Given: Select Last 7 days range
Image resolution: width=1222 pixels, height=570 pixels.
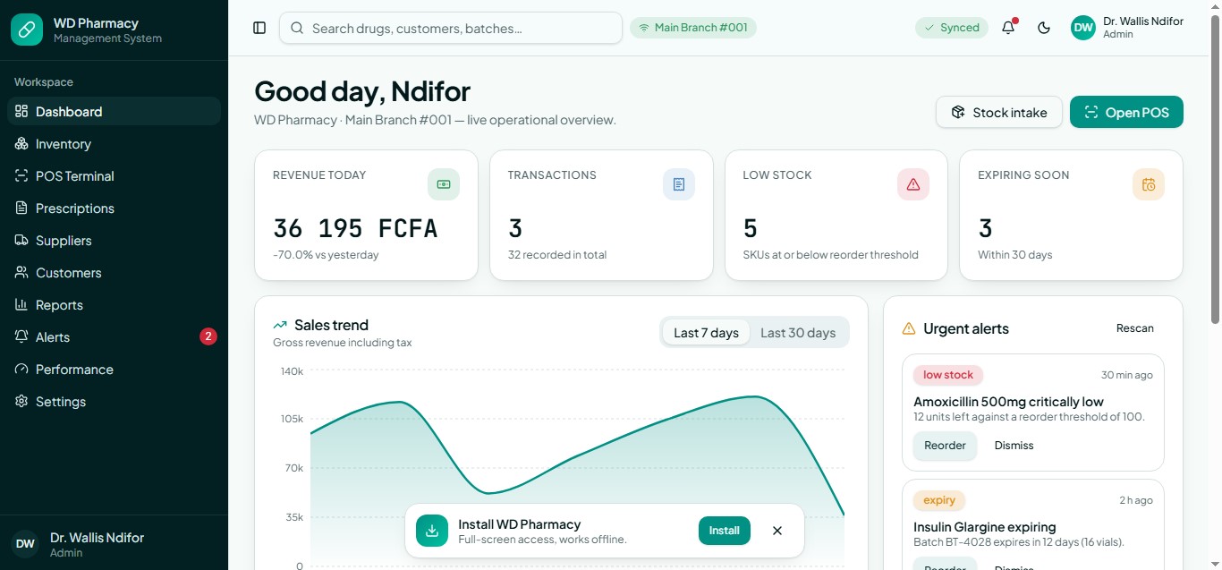Looking at the screenshot, I should [x=706, y=333].
